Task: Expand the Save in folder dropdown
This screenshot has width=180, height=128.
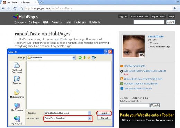Action: (x=74, y=57)
